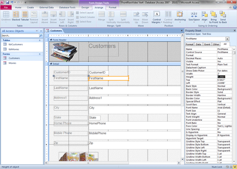Screen dimensions: 237x169
Task: Open the File menu button
Action: click(6, 7)
